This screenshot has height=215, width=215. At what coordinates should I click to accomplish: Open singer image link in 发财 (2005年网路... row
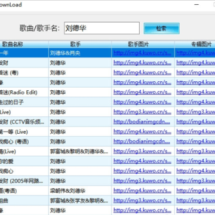click(x=142, y=181)
